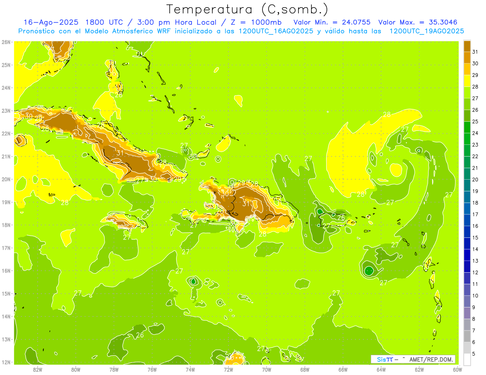Click the "12N" latitude axis label
The width and height of the screenshot is (486, 375).
pos(6,362)
